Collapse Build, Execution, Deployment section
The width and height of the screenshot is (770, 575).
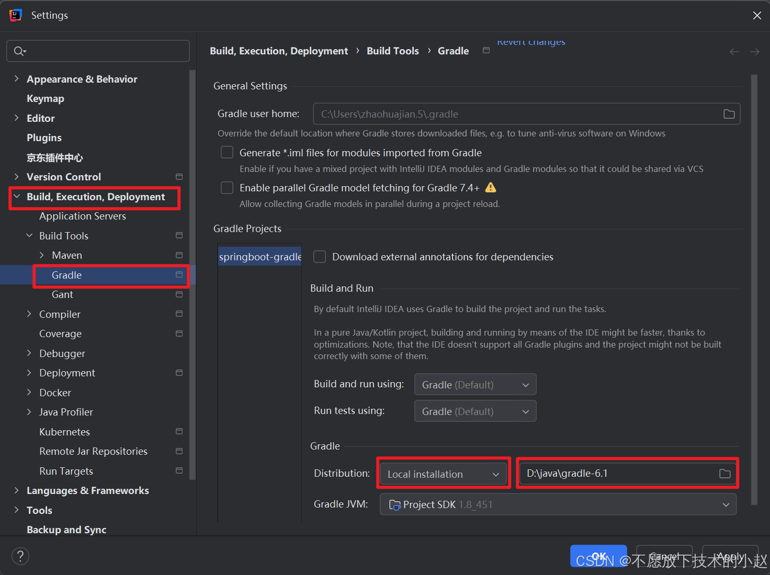[17, 197]
